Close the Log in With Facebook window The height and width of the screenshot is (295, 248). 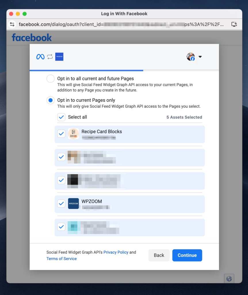11,14
